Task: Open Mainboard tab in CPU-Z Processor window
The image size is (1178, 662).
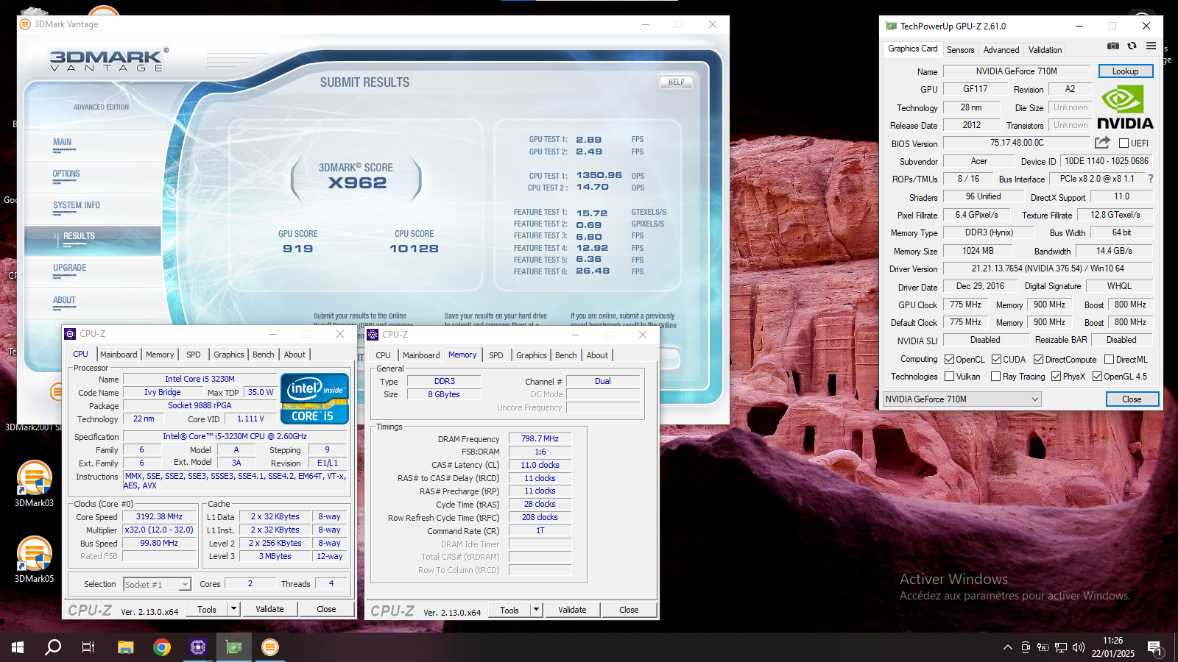Action: pos(119,355)
